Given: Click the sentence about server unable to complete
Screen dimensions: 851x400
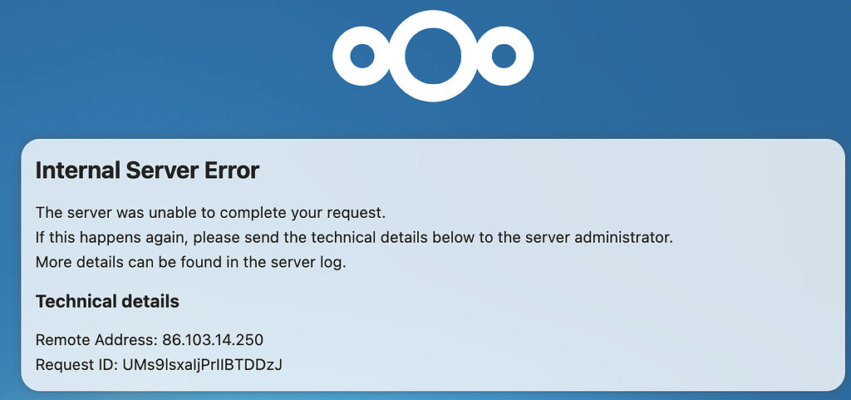Looking at the screenshot, I should 210,213.
